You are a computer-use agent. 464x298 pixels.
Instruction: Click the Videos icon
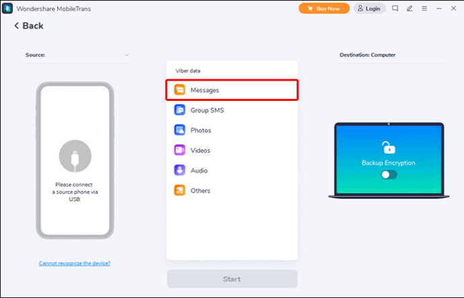tap(180, 150)
